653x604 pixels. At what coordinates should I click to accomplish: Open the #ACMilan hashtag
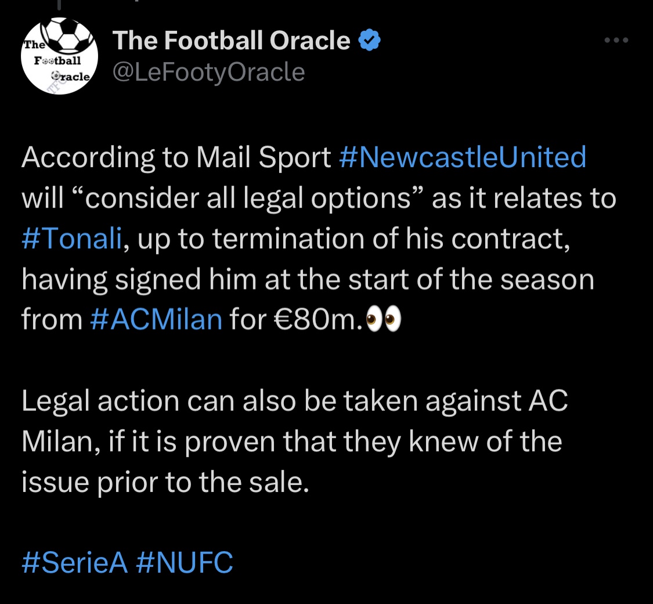[157, 320]
